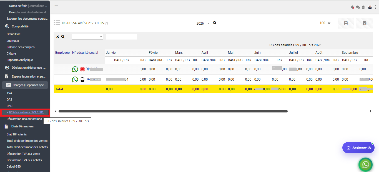The width and height of the screenshot is (379, 172).
Task: Sort by N° sécurité social header
Action: tap(85, 53)
